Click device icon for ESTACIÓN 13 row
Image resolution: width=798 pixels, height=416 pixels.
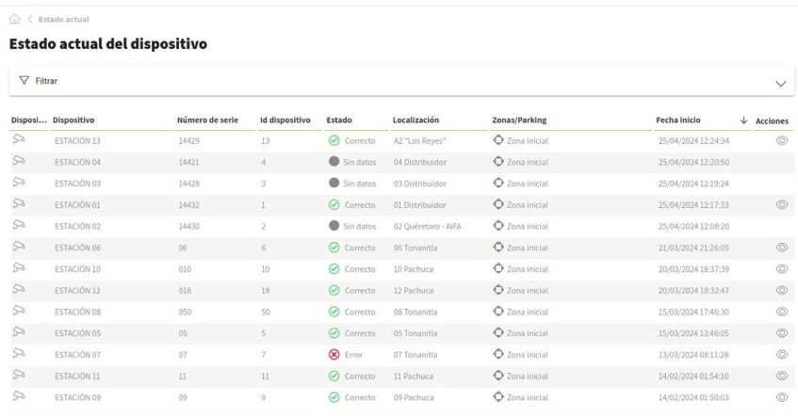point(17,140)
